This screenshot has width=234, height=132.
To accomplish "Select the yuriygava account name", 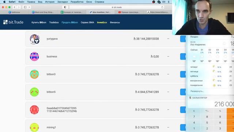I will pos(52,39).
